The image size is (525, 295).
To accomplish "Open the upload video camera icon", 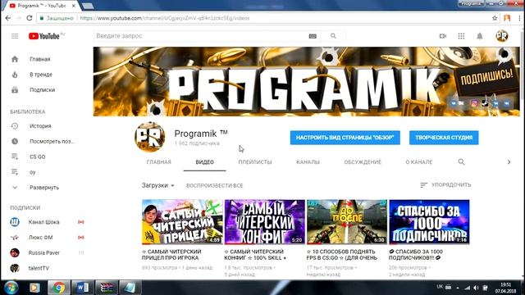I will (x=443, y=36).
